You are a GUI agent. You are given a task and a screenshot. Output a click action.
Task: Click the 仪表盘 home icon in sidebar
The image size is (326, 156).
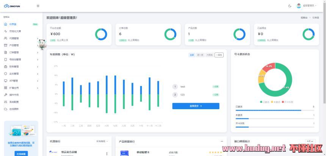pos(6,24)
